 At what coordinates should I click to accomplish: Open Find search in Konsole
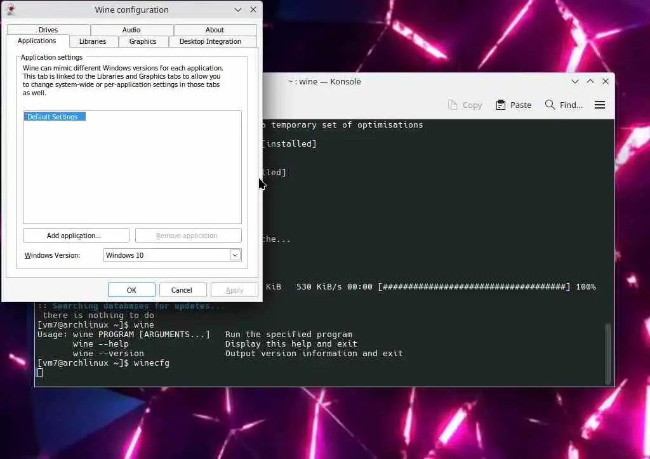coord(564,105)
